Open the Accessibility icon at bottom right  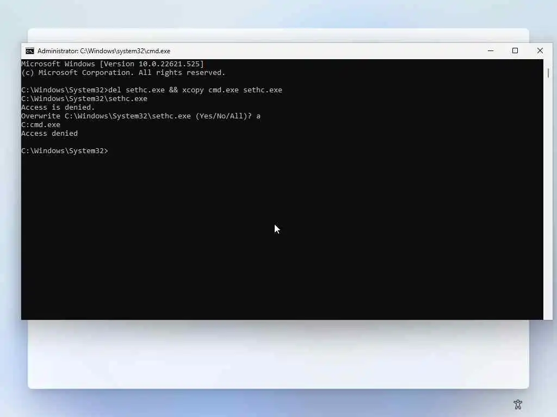(x=518, y=404)
